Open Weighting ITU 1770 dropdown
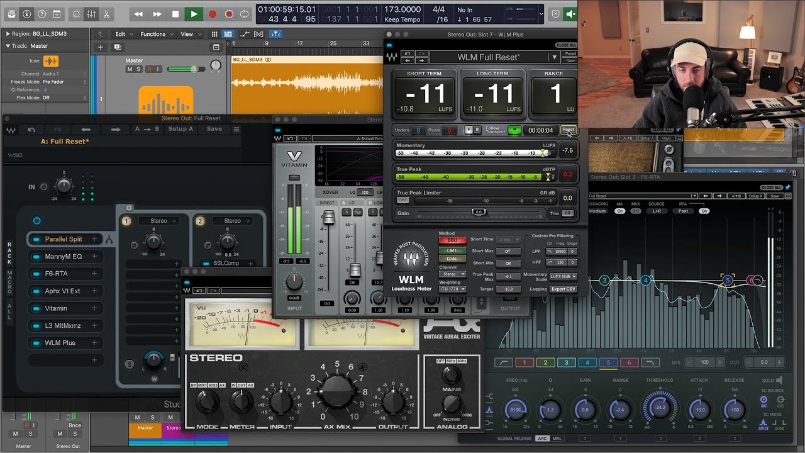 (x=452, y=289)
